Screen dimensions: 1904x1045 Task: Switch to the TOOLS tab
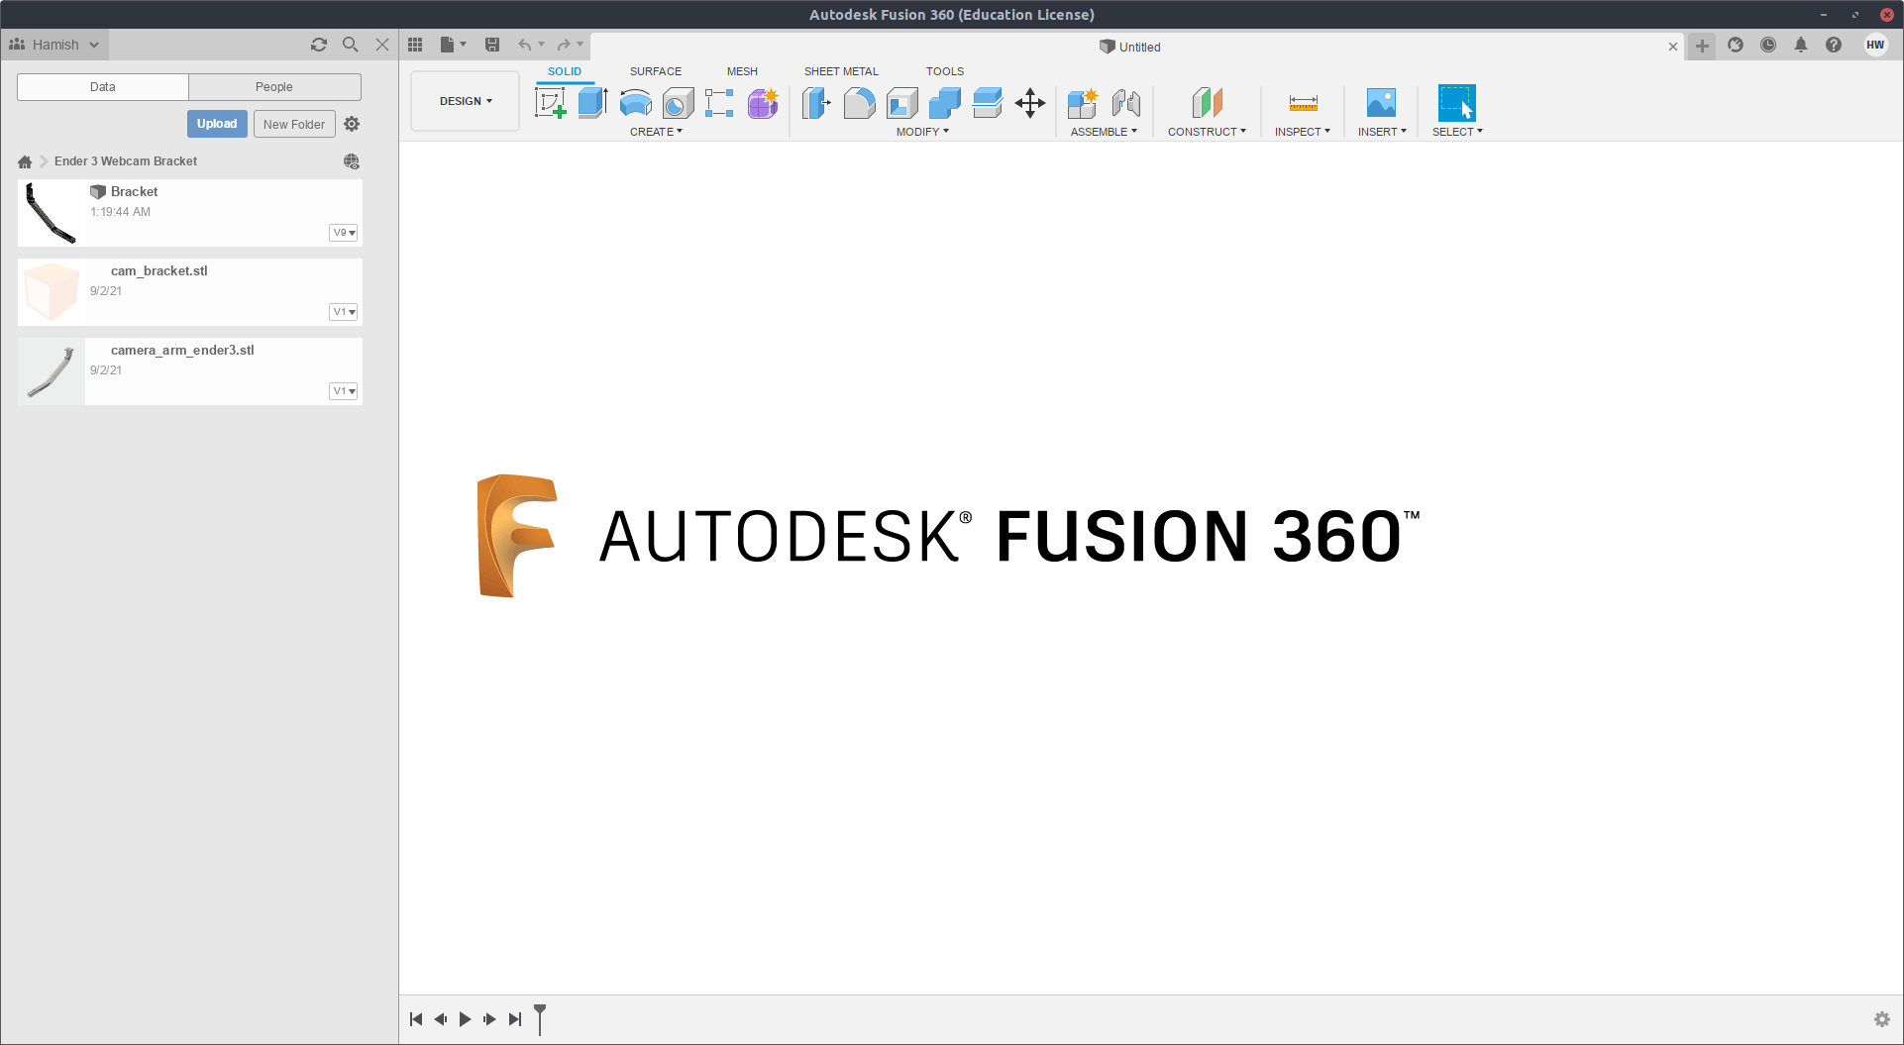(945, 71)
